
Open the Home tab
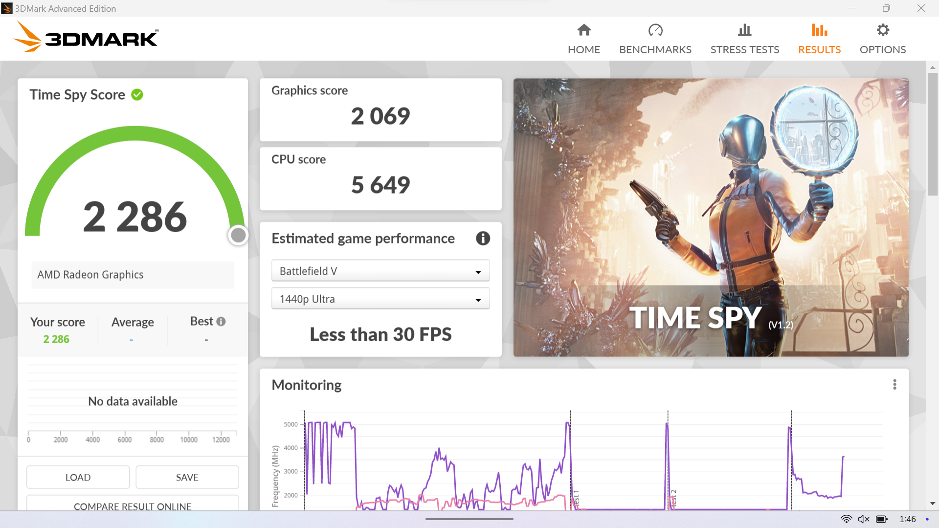point(584,39)
